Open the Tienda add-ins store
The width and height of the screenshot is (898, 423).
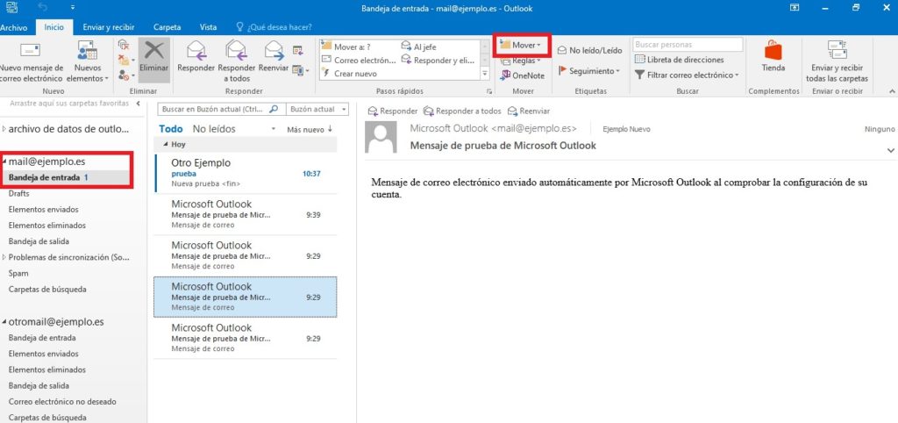click(773, 57)
